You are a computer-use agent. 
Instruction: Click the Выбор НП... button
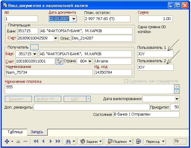(48, 99)
